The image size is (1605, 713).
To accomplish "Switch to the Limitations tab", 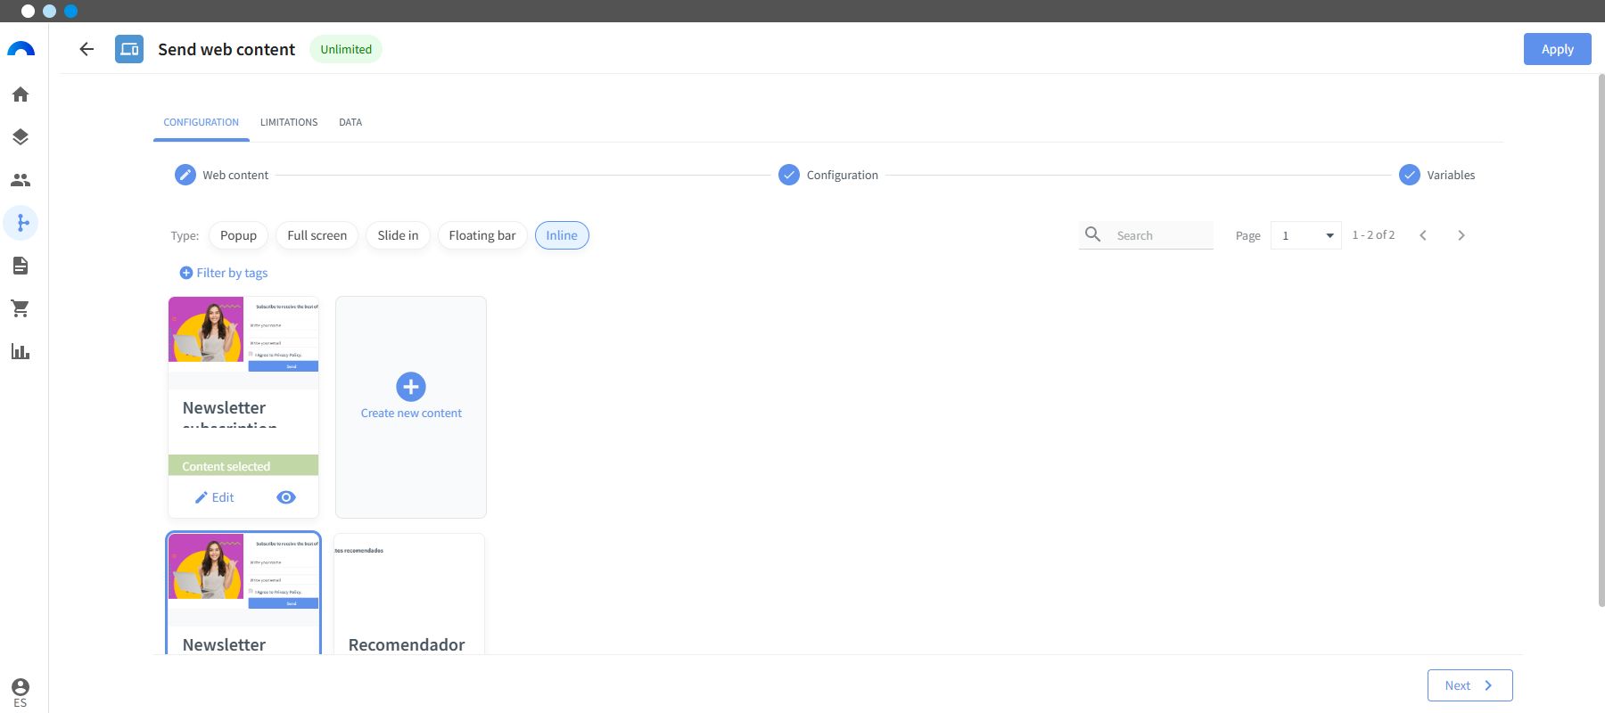I will coord(289,122).
